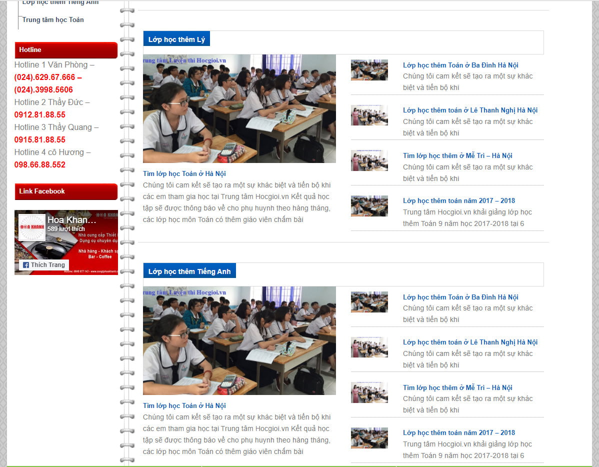Viewport: 599px width, 467px height.
Task: Click the Hotline 3 Thầy Quang label
Action: point(56,127)
